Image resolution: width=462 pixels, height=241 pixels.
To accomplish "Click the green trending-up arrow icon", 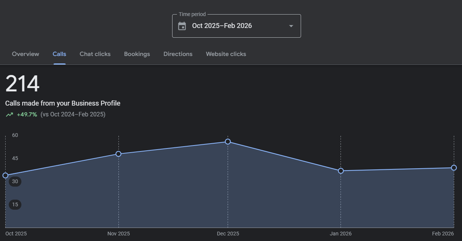I will [x=9, y=115].
